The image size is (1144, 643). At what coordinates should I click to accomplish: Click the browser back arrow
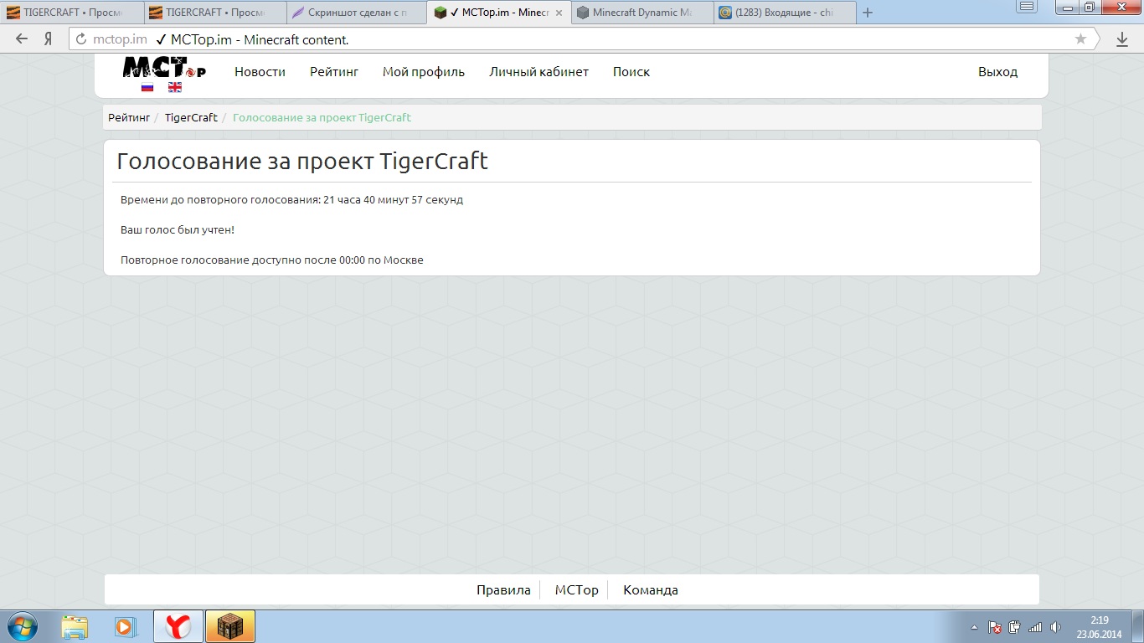tap(22, 39)
